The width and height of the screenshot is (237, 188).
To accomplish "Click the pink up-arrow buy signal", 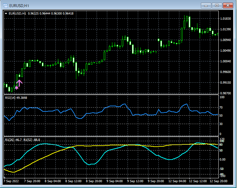I will click(19, 83).
